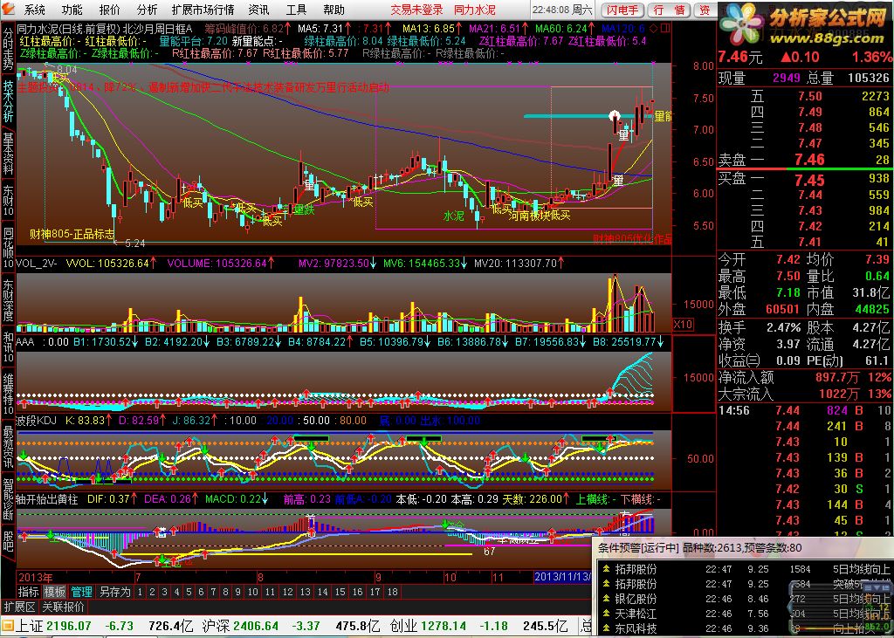Click the 大宗流入 1022万 row
The width and height of the screenshot is (894, 638).
(804, 394)
